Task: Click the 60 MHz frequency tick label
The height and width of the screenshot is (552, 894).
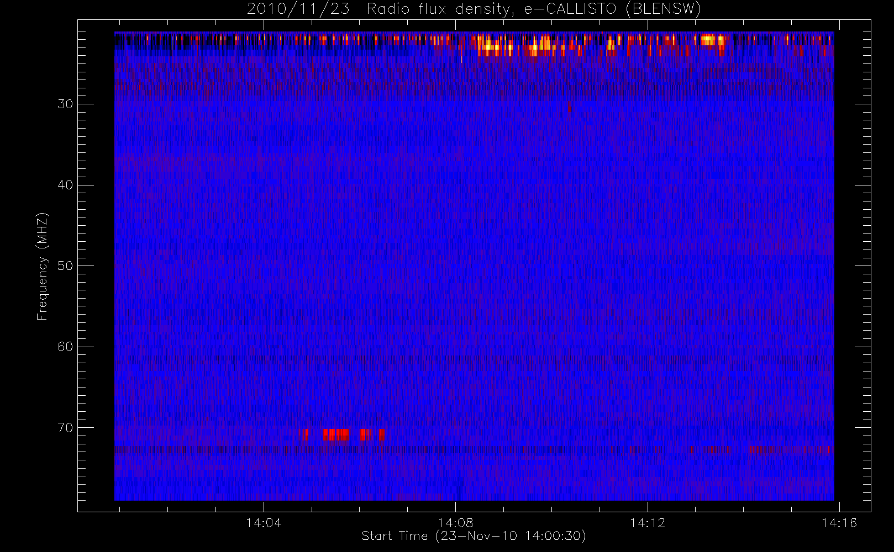Action: tap(65, 347)
